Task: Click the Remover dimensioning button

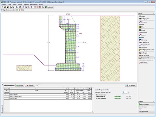Action: 30,86
